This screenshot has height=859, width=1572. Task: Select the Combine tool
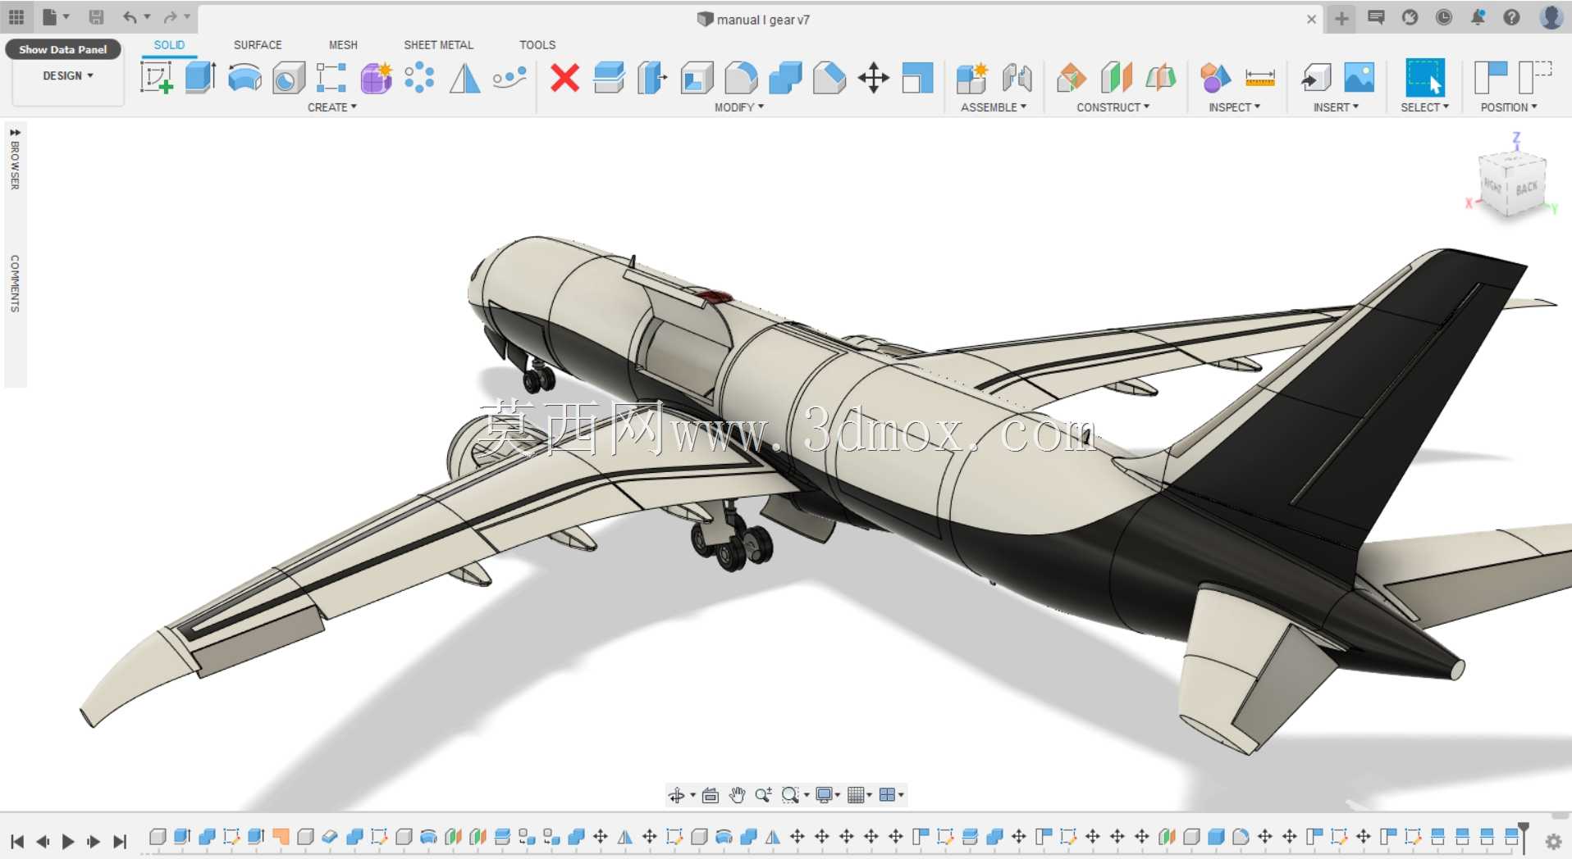pyautogui.click(x=785, y=78)
